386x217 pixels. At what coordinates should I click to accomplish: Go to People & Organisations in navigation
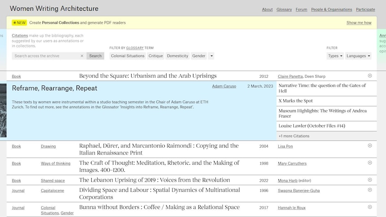point(331,9)
